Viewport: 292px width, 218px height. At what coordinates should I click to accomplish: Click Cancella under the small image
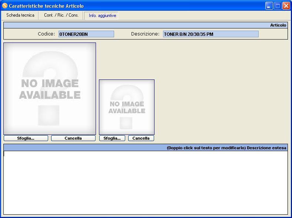point(141,138)
